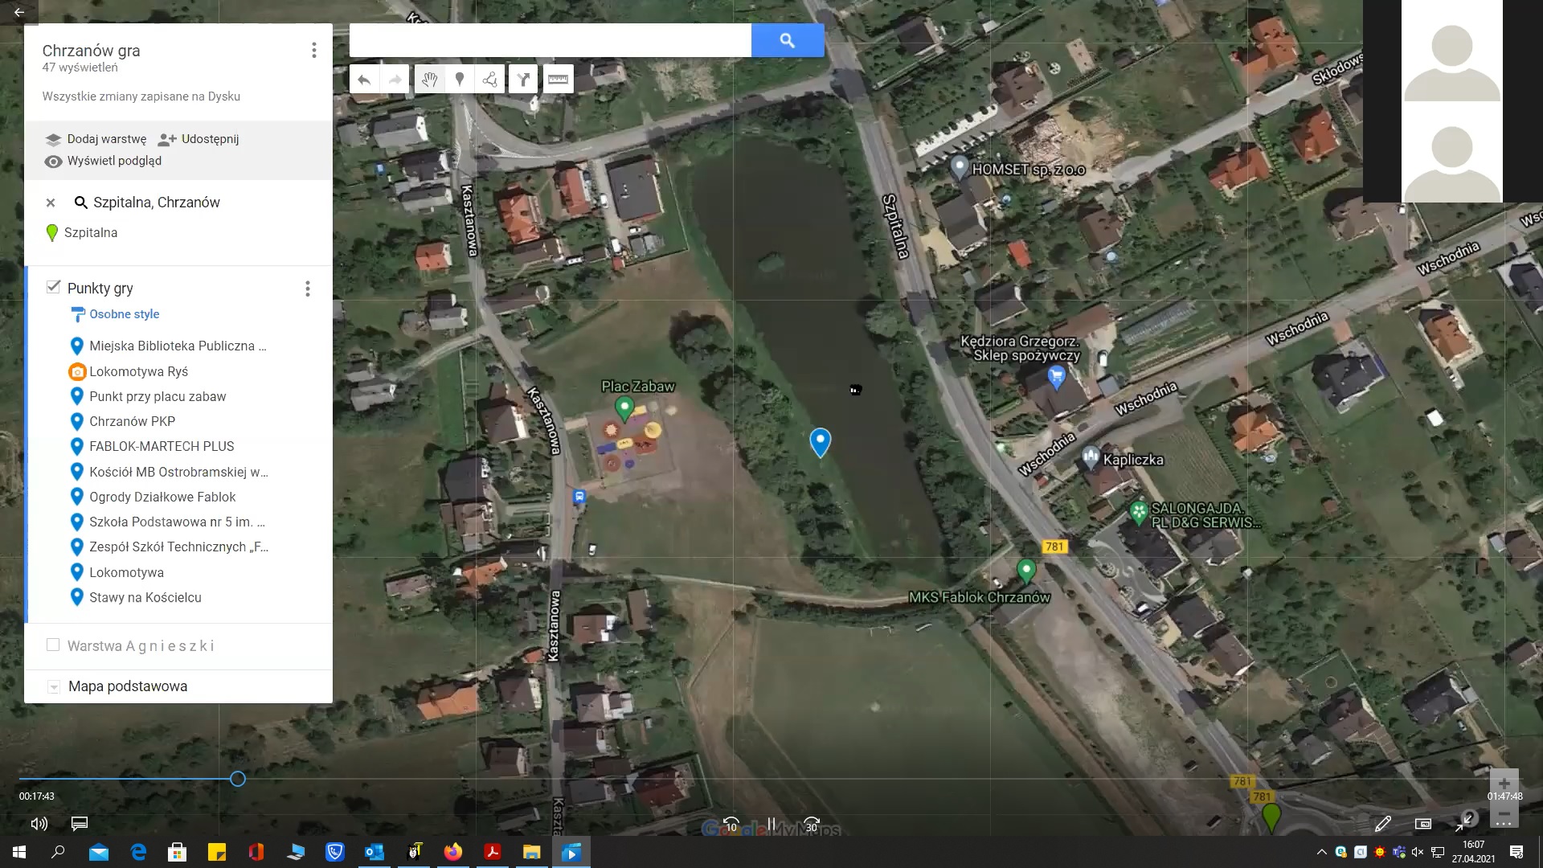Image resolution: width=1543 pixels, height=868 pixels.
Task: Click the pen annotate icon in player
Action: pos(1383,824)
